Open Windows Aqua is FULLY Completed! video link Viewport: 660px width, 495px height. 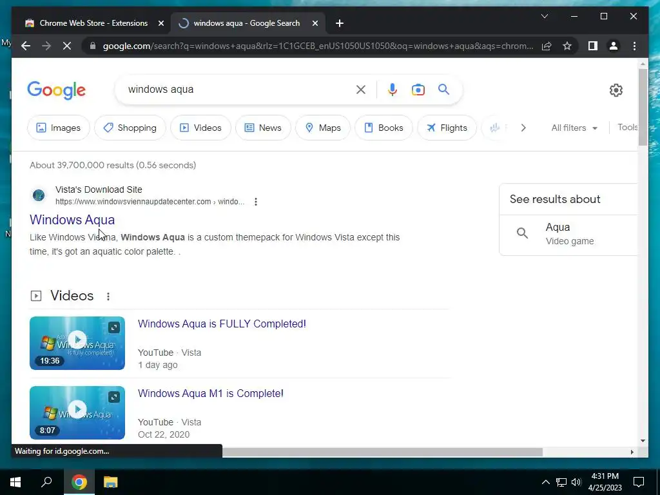point(222,324)
